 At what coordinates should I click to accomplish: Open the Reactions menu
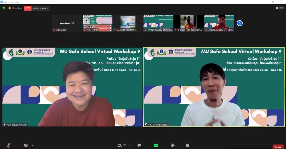tap(188, 145)
